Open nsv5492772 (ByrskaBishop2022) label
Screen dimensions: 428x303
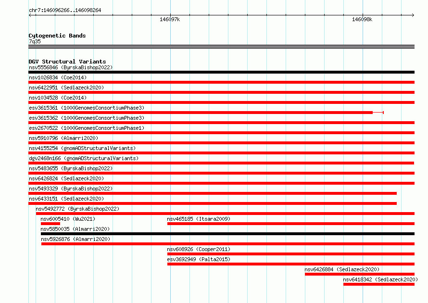[77, 209]
